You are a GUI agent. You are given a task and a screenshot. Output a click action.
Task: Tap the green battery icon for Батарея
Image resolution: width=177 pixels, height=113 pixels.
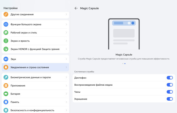coord(6,94)
